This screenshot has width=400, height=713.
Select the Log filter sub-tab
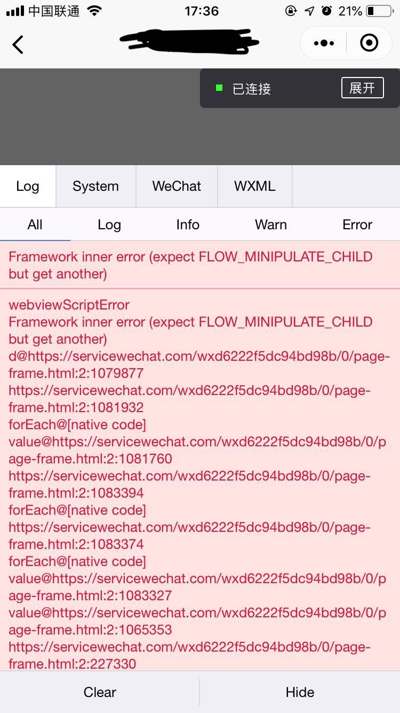[x=109, y=224]
